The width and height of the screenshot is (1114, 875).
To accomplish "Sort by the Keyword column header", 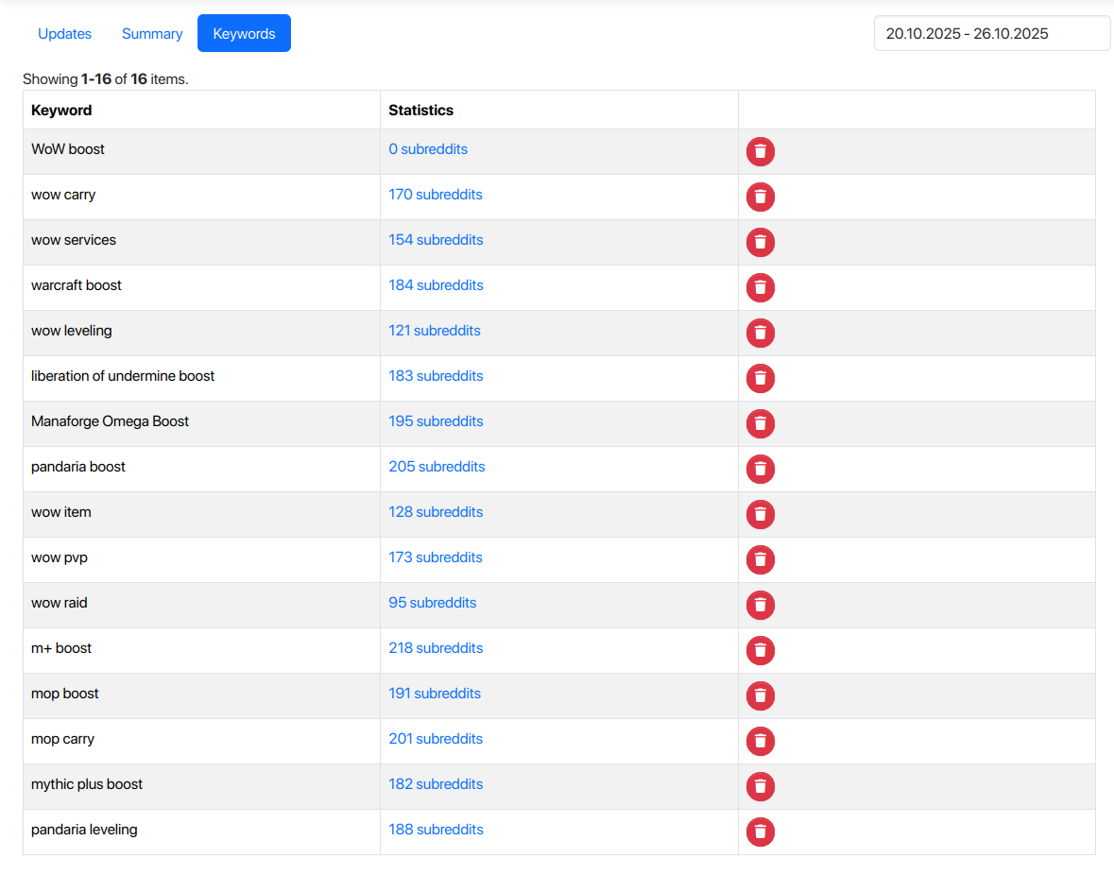I will coord(60,110).
